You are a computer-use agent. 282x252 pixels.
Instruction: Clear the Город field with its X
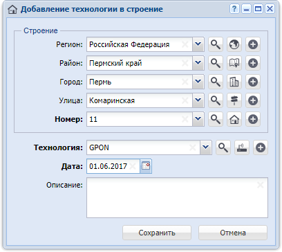pyautogui.click(x=185, y=82)
